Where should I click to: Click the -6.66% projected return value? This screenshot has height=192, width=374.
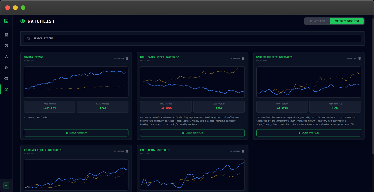(x=166, y=108)
